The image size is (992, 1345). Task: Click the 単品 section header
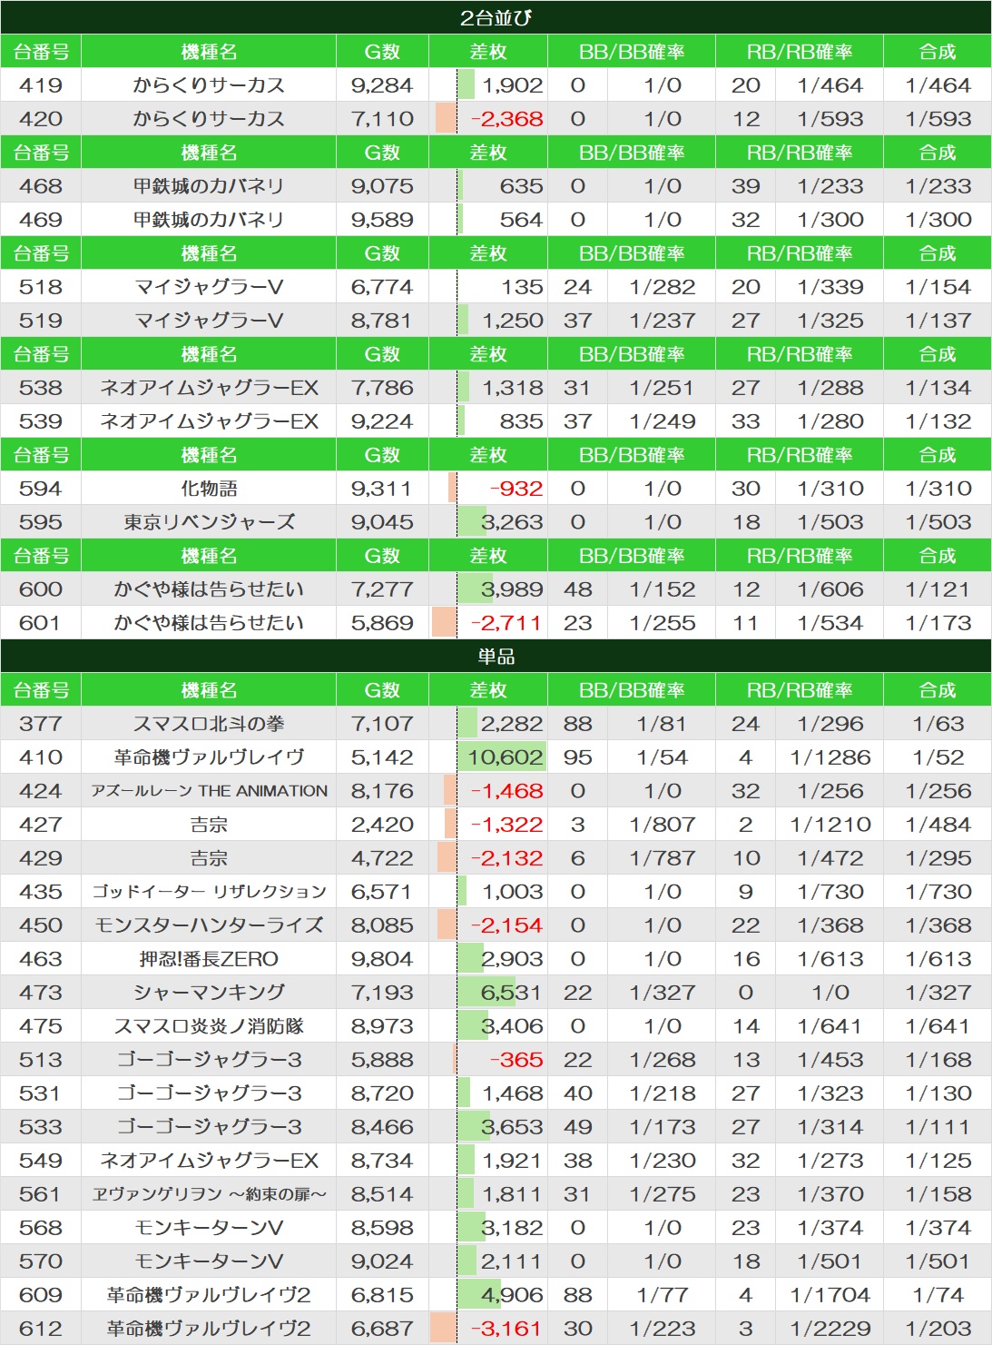pyautogui.click(x=496, y=656)
